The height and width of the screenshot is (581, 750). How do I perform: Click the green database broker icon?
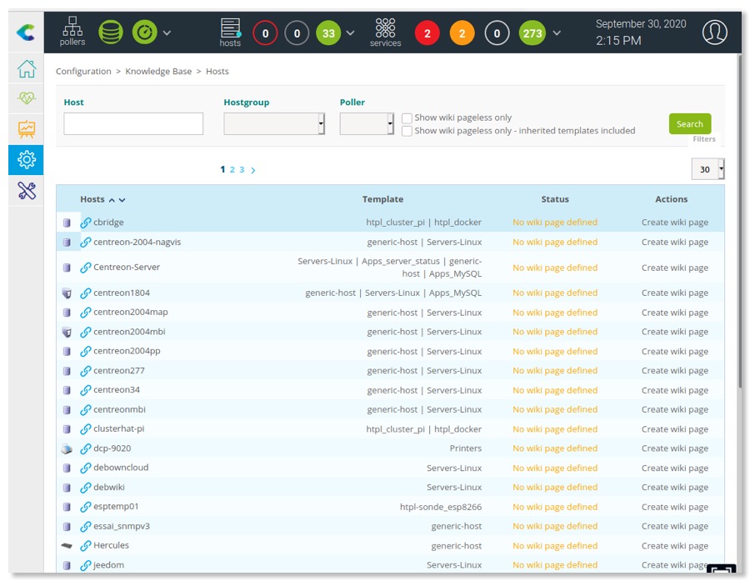coord(111,32)
